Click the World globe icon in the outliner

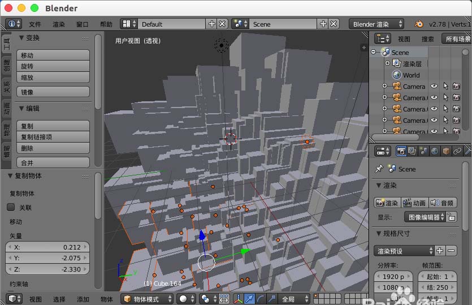point(397,75)
